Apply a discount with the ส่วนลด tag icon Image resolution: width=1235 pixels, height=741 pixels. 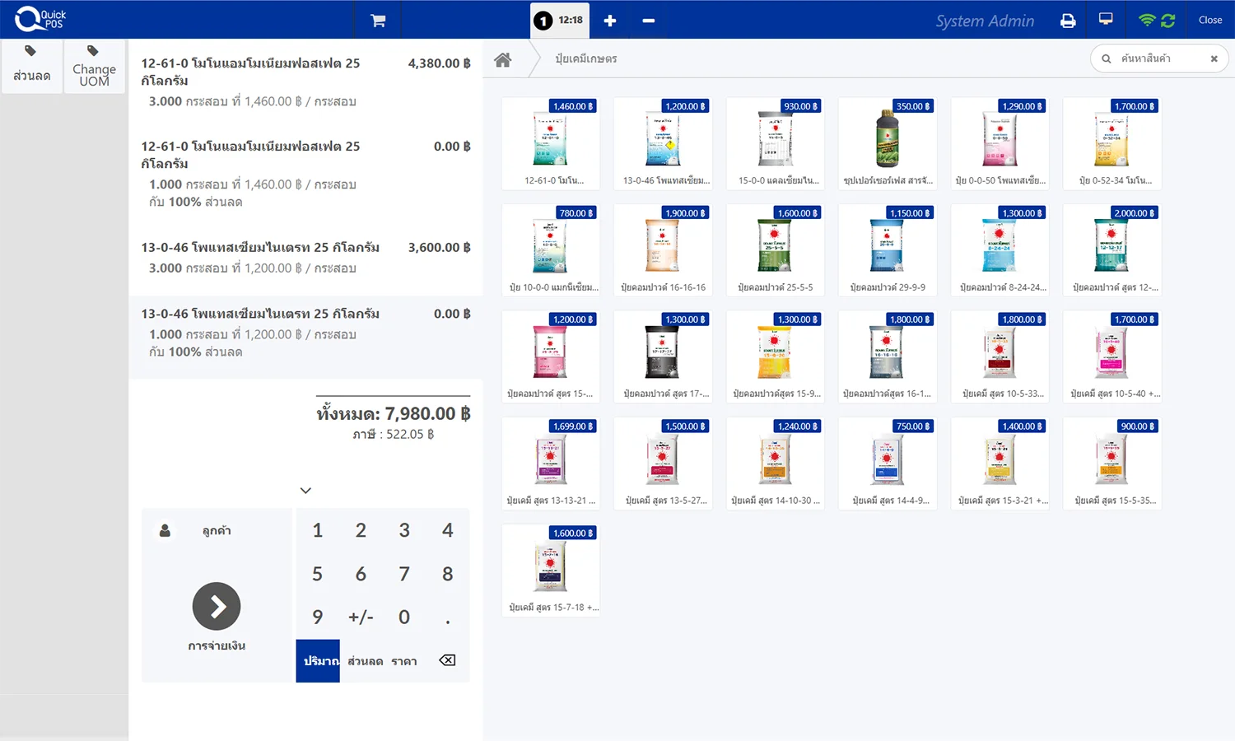click(31, 66)
